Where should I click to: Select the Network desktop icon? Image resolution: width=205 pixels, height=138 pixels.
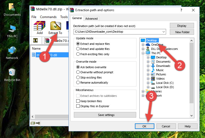[x=12, y=50]
